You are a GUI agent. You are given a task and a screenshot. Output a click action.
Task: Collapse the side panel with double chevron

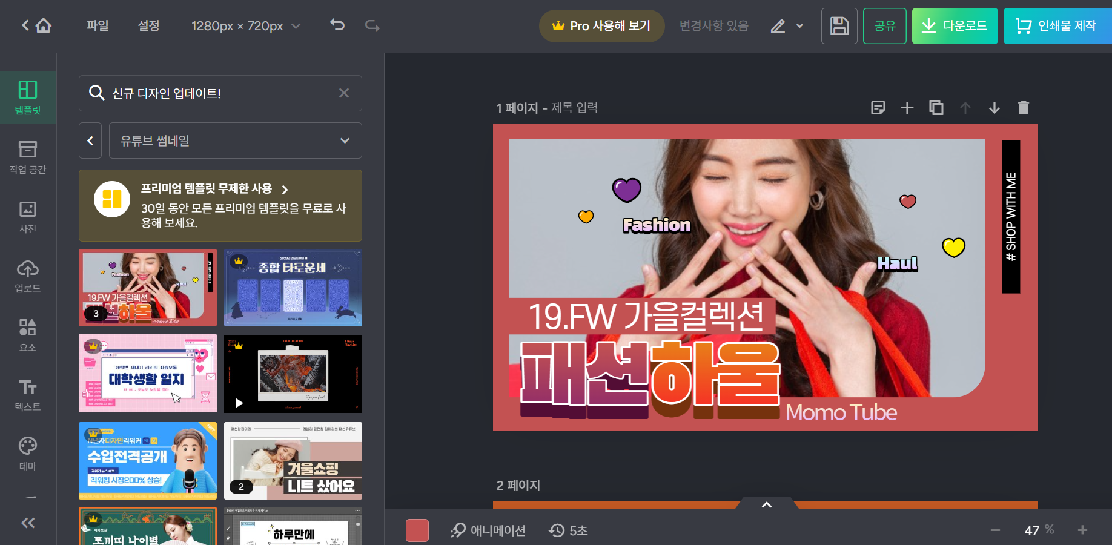click(x=28, y=523)
